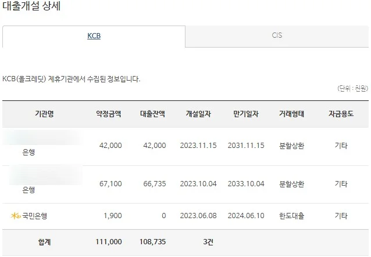Click the 약정금액 column header

coord(109,114)
